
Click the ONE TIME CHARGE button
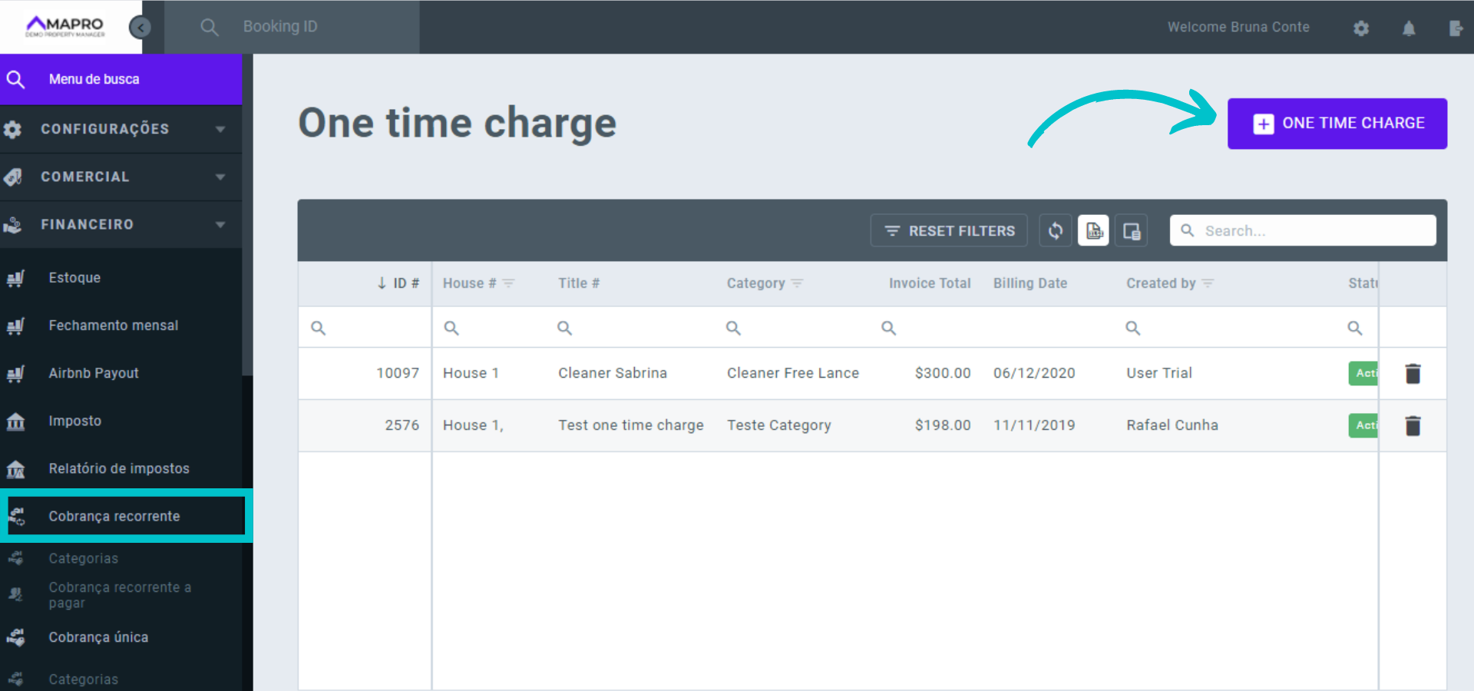[1337, 124]
